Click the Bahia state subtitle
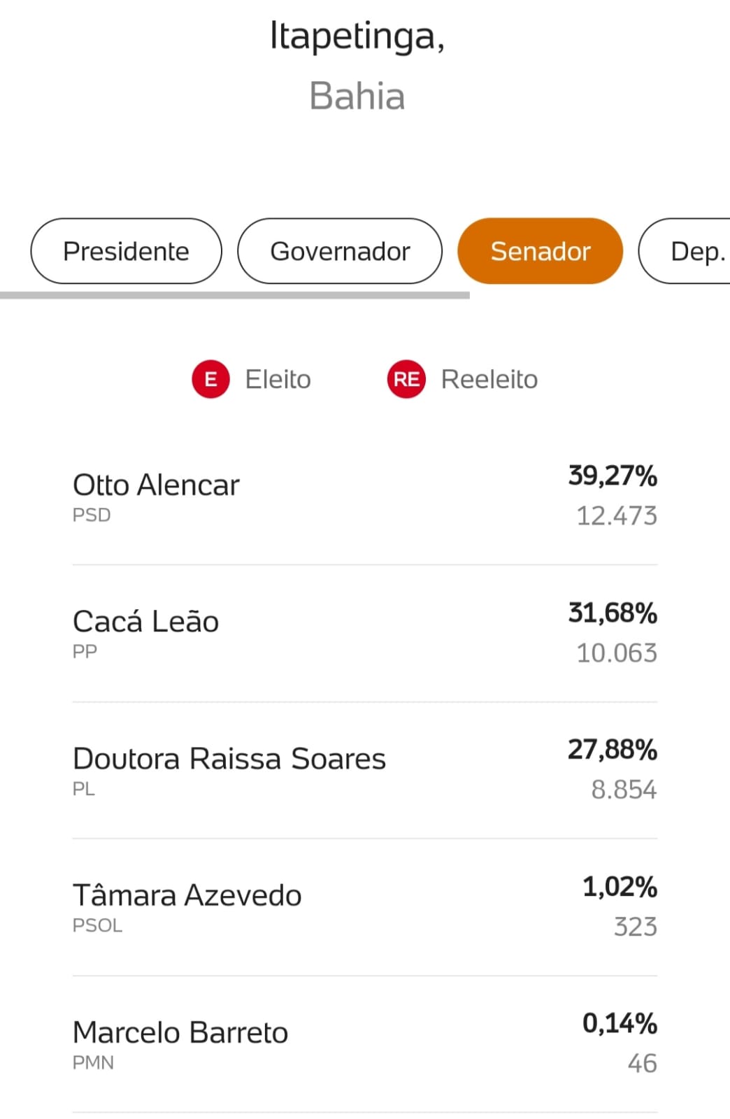This screenshot has width=730, height=1119. pyautogui.click(x=357, y=96)
